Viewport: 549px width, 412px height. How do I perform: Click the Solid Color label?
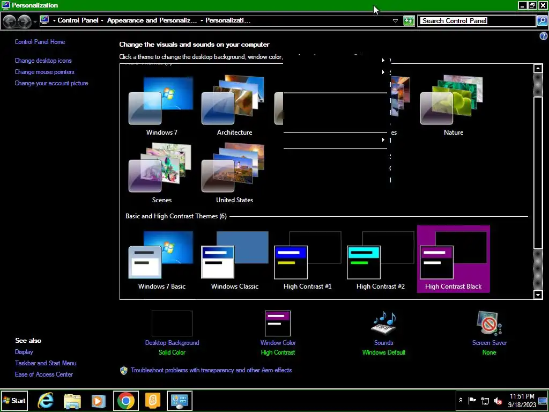pos(172,352)
